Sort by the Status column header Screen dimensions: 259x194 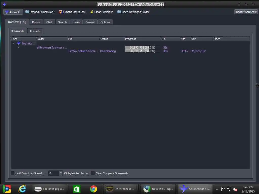[112, 39]
